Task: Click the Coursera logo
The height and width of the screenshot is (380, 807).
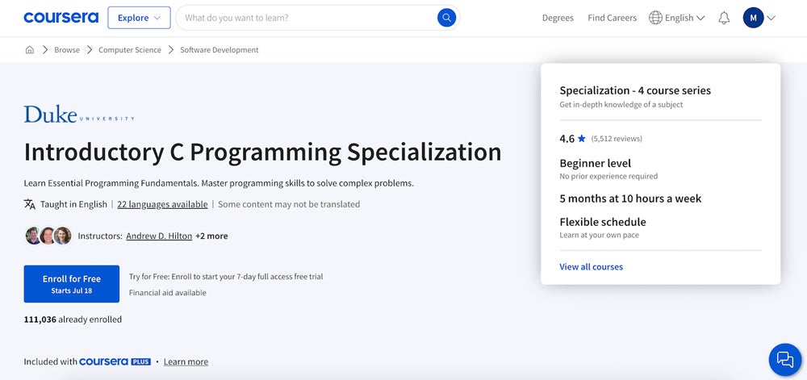Action: (61, 18)
